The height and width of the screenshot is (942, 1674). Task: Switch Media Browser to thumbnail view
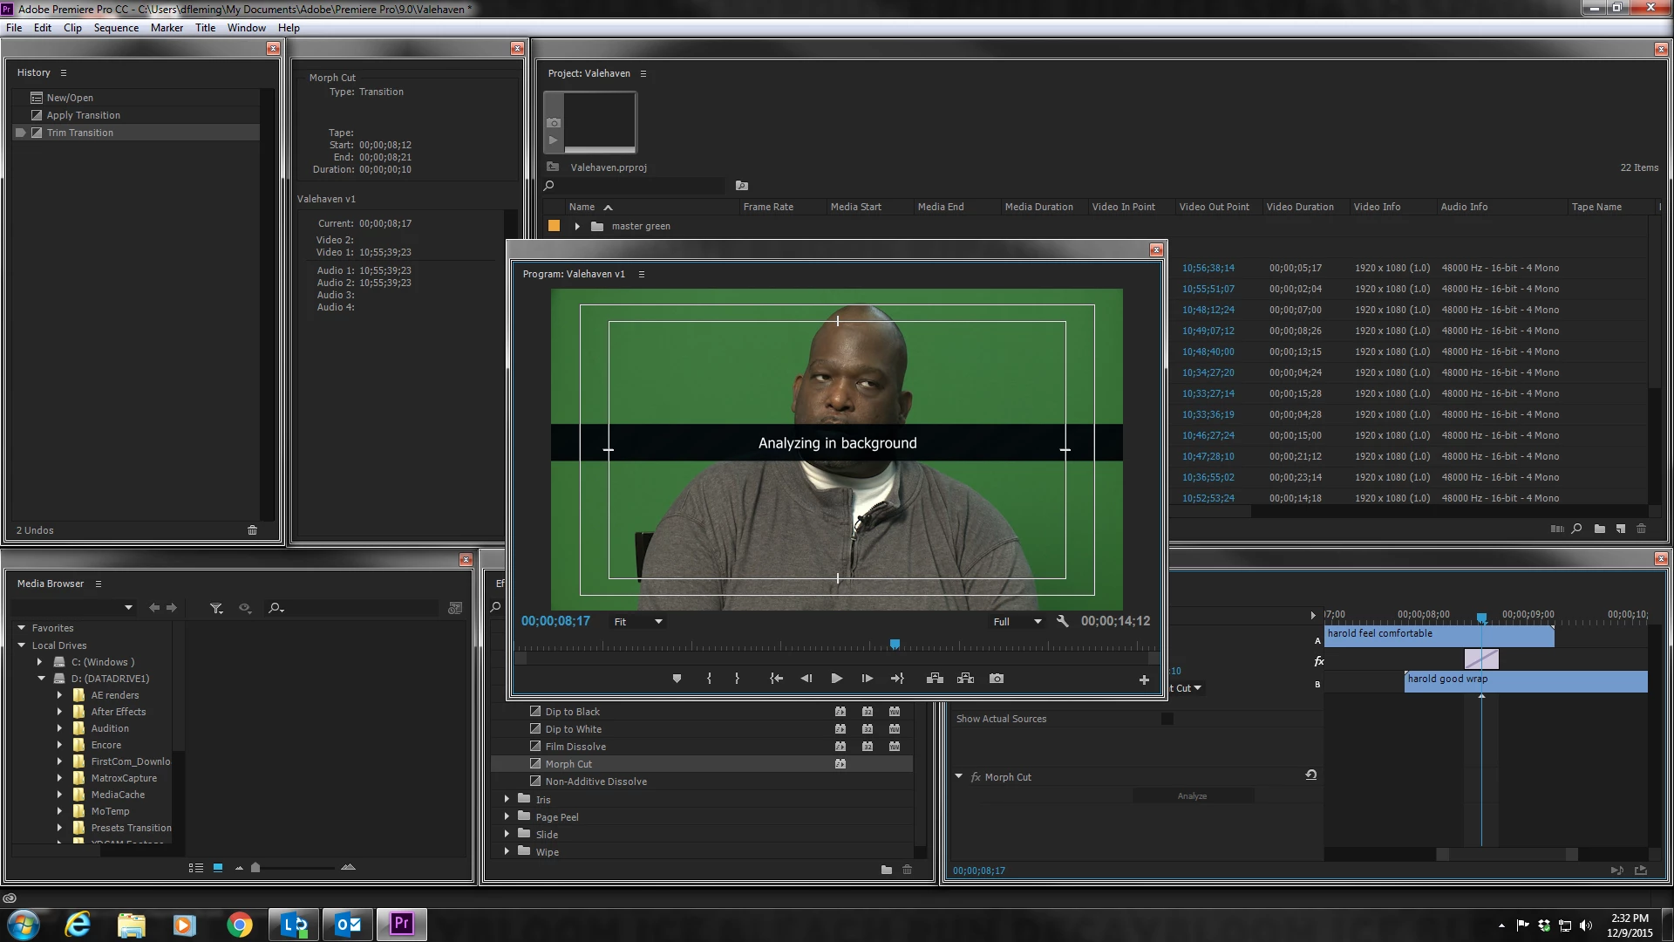[x=218, y=868]
